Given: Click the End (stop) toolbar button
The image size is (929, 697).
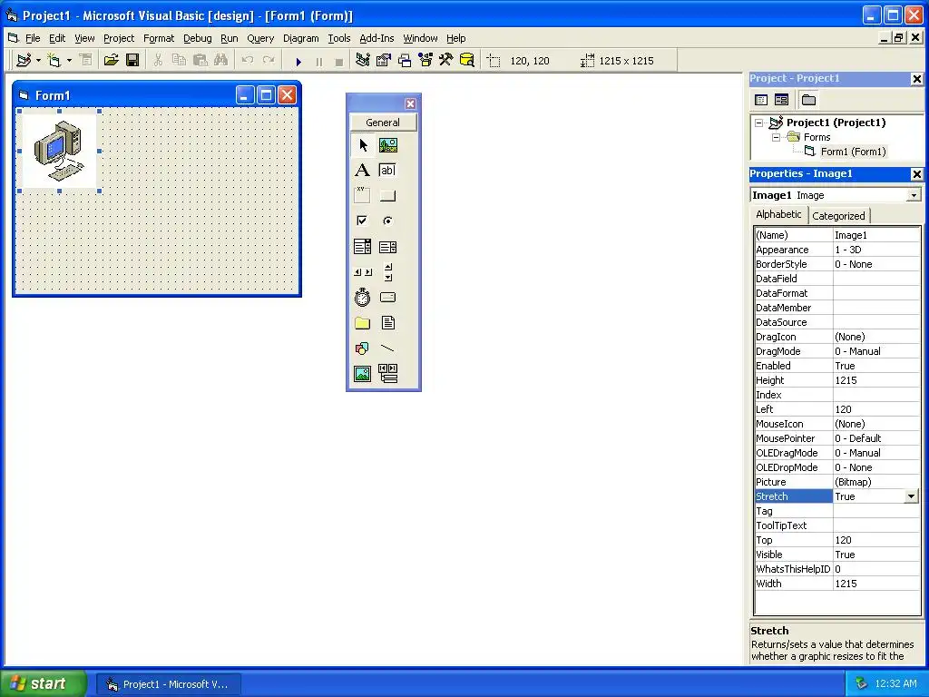Looking at the screenshot, I should point(339,61).
